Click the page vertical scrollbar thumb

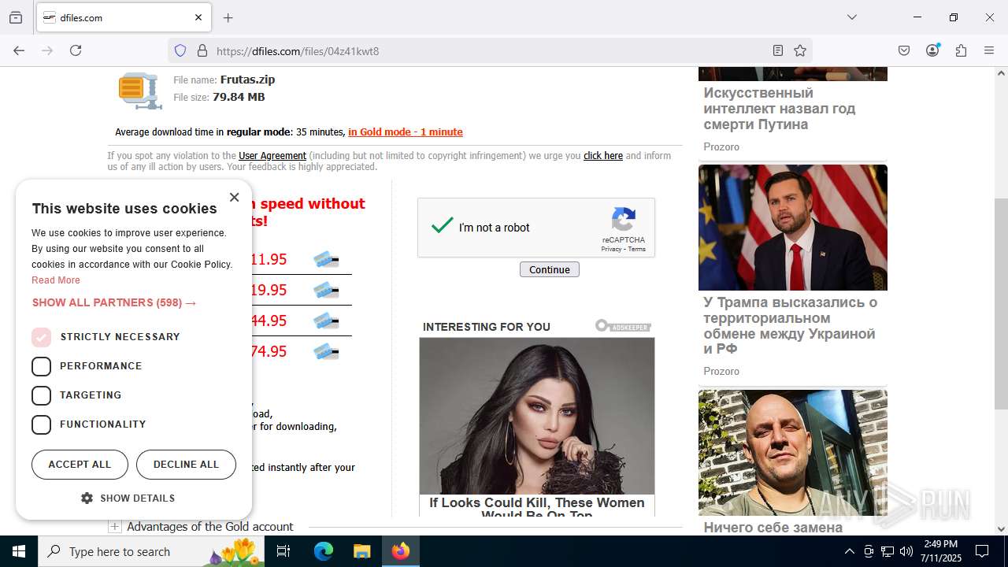point(1001,303)
